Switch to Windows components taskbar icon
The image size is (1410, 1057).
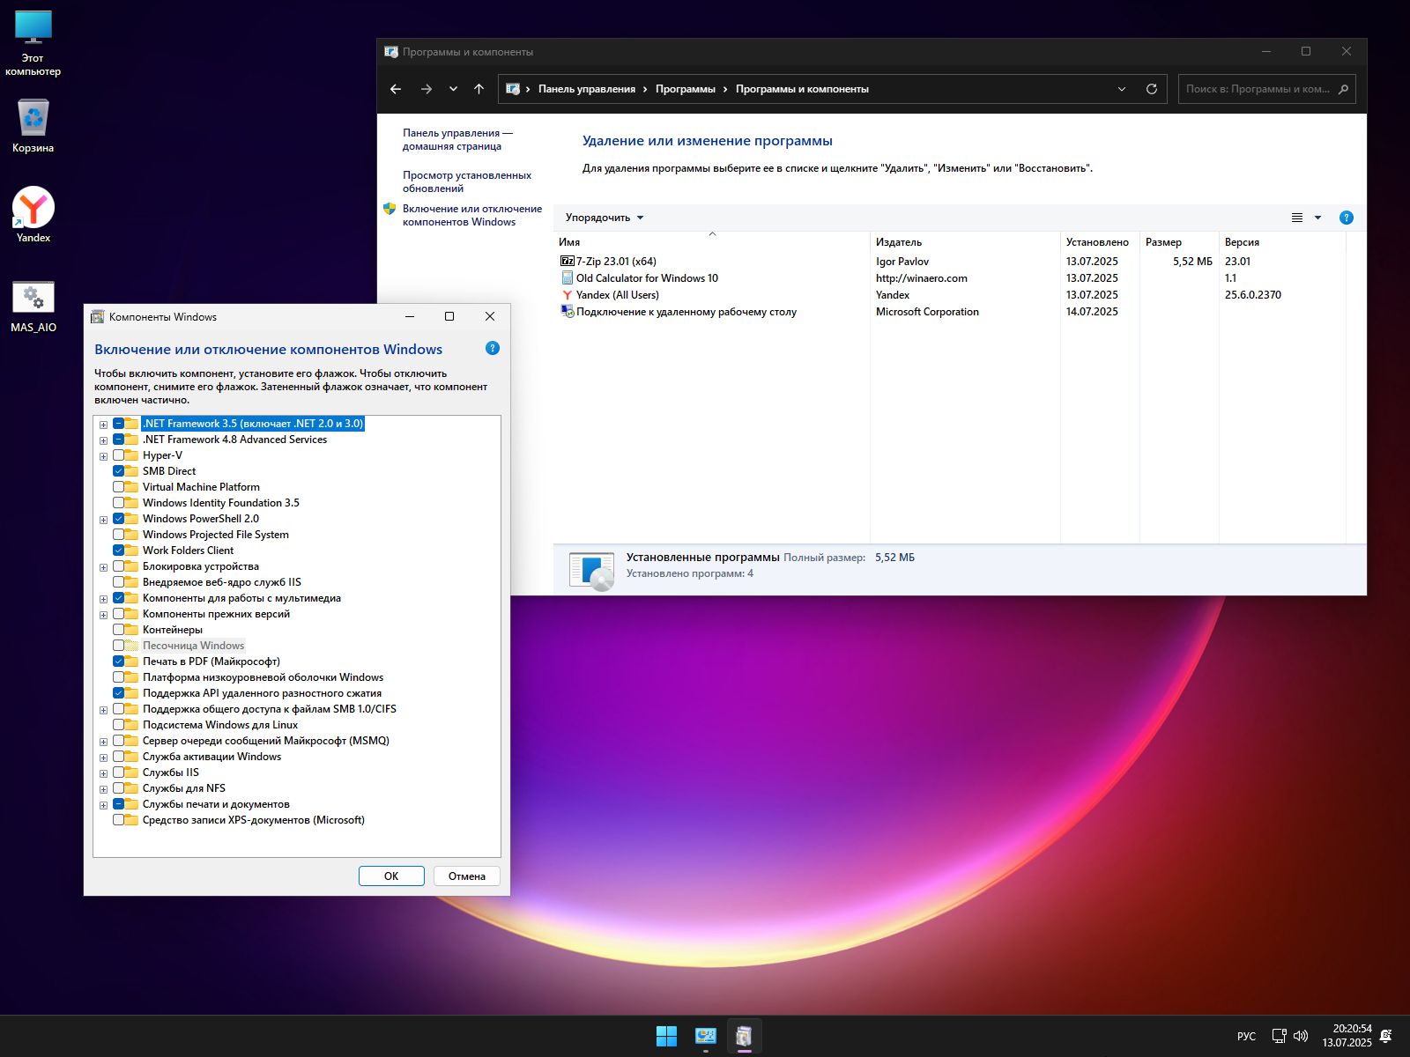click(744, 1036)
